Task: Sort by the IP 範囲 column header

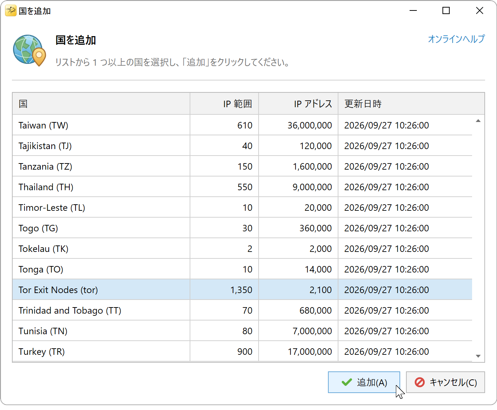Action: (224, 104)
